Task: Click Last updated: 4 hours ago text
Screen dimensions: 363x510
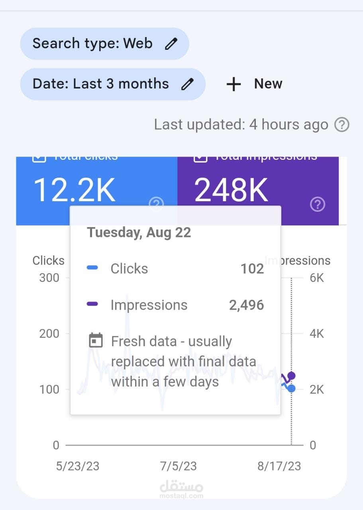Action: [x=241, y=125]
